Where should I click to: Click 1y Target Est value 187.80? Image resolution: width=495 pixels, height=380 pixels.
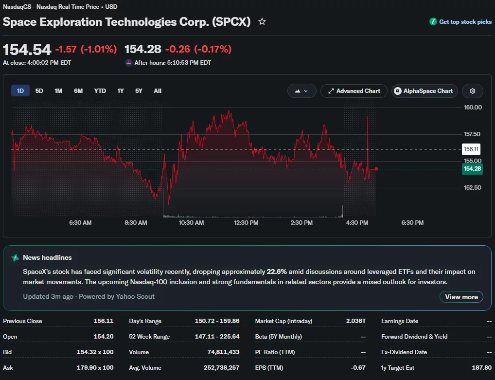click(x=482, y=368)
